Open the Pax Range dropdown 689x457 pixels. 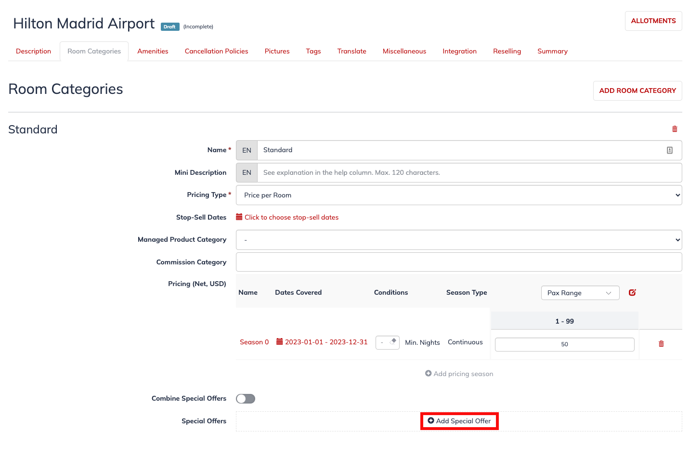coord(580,293)
